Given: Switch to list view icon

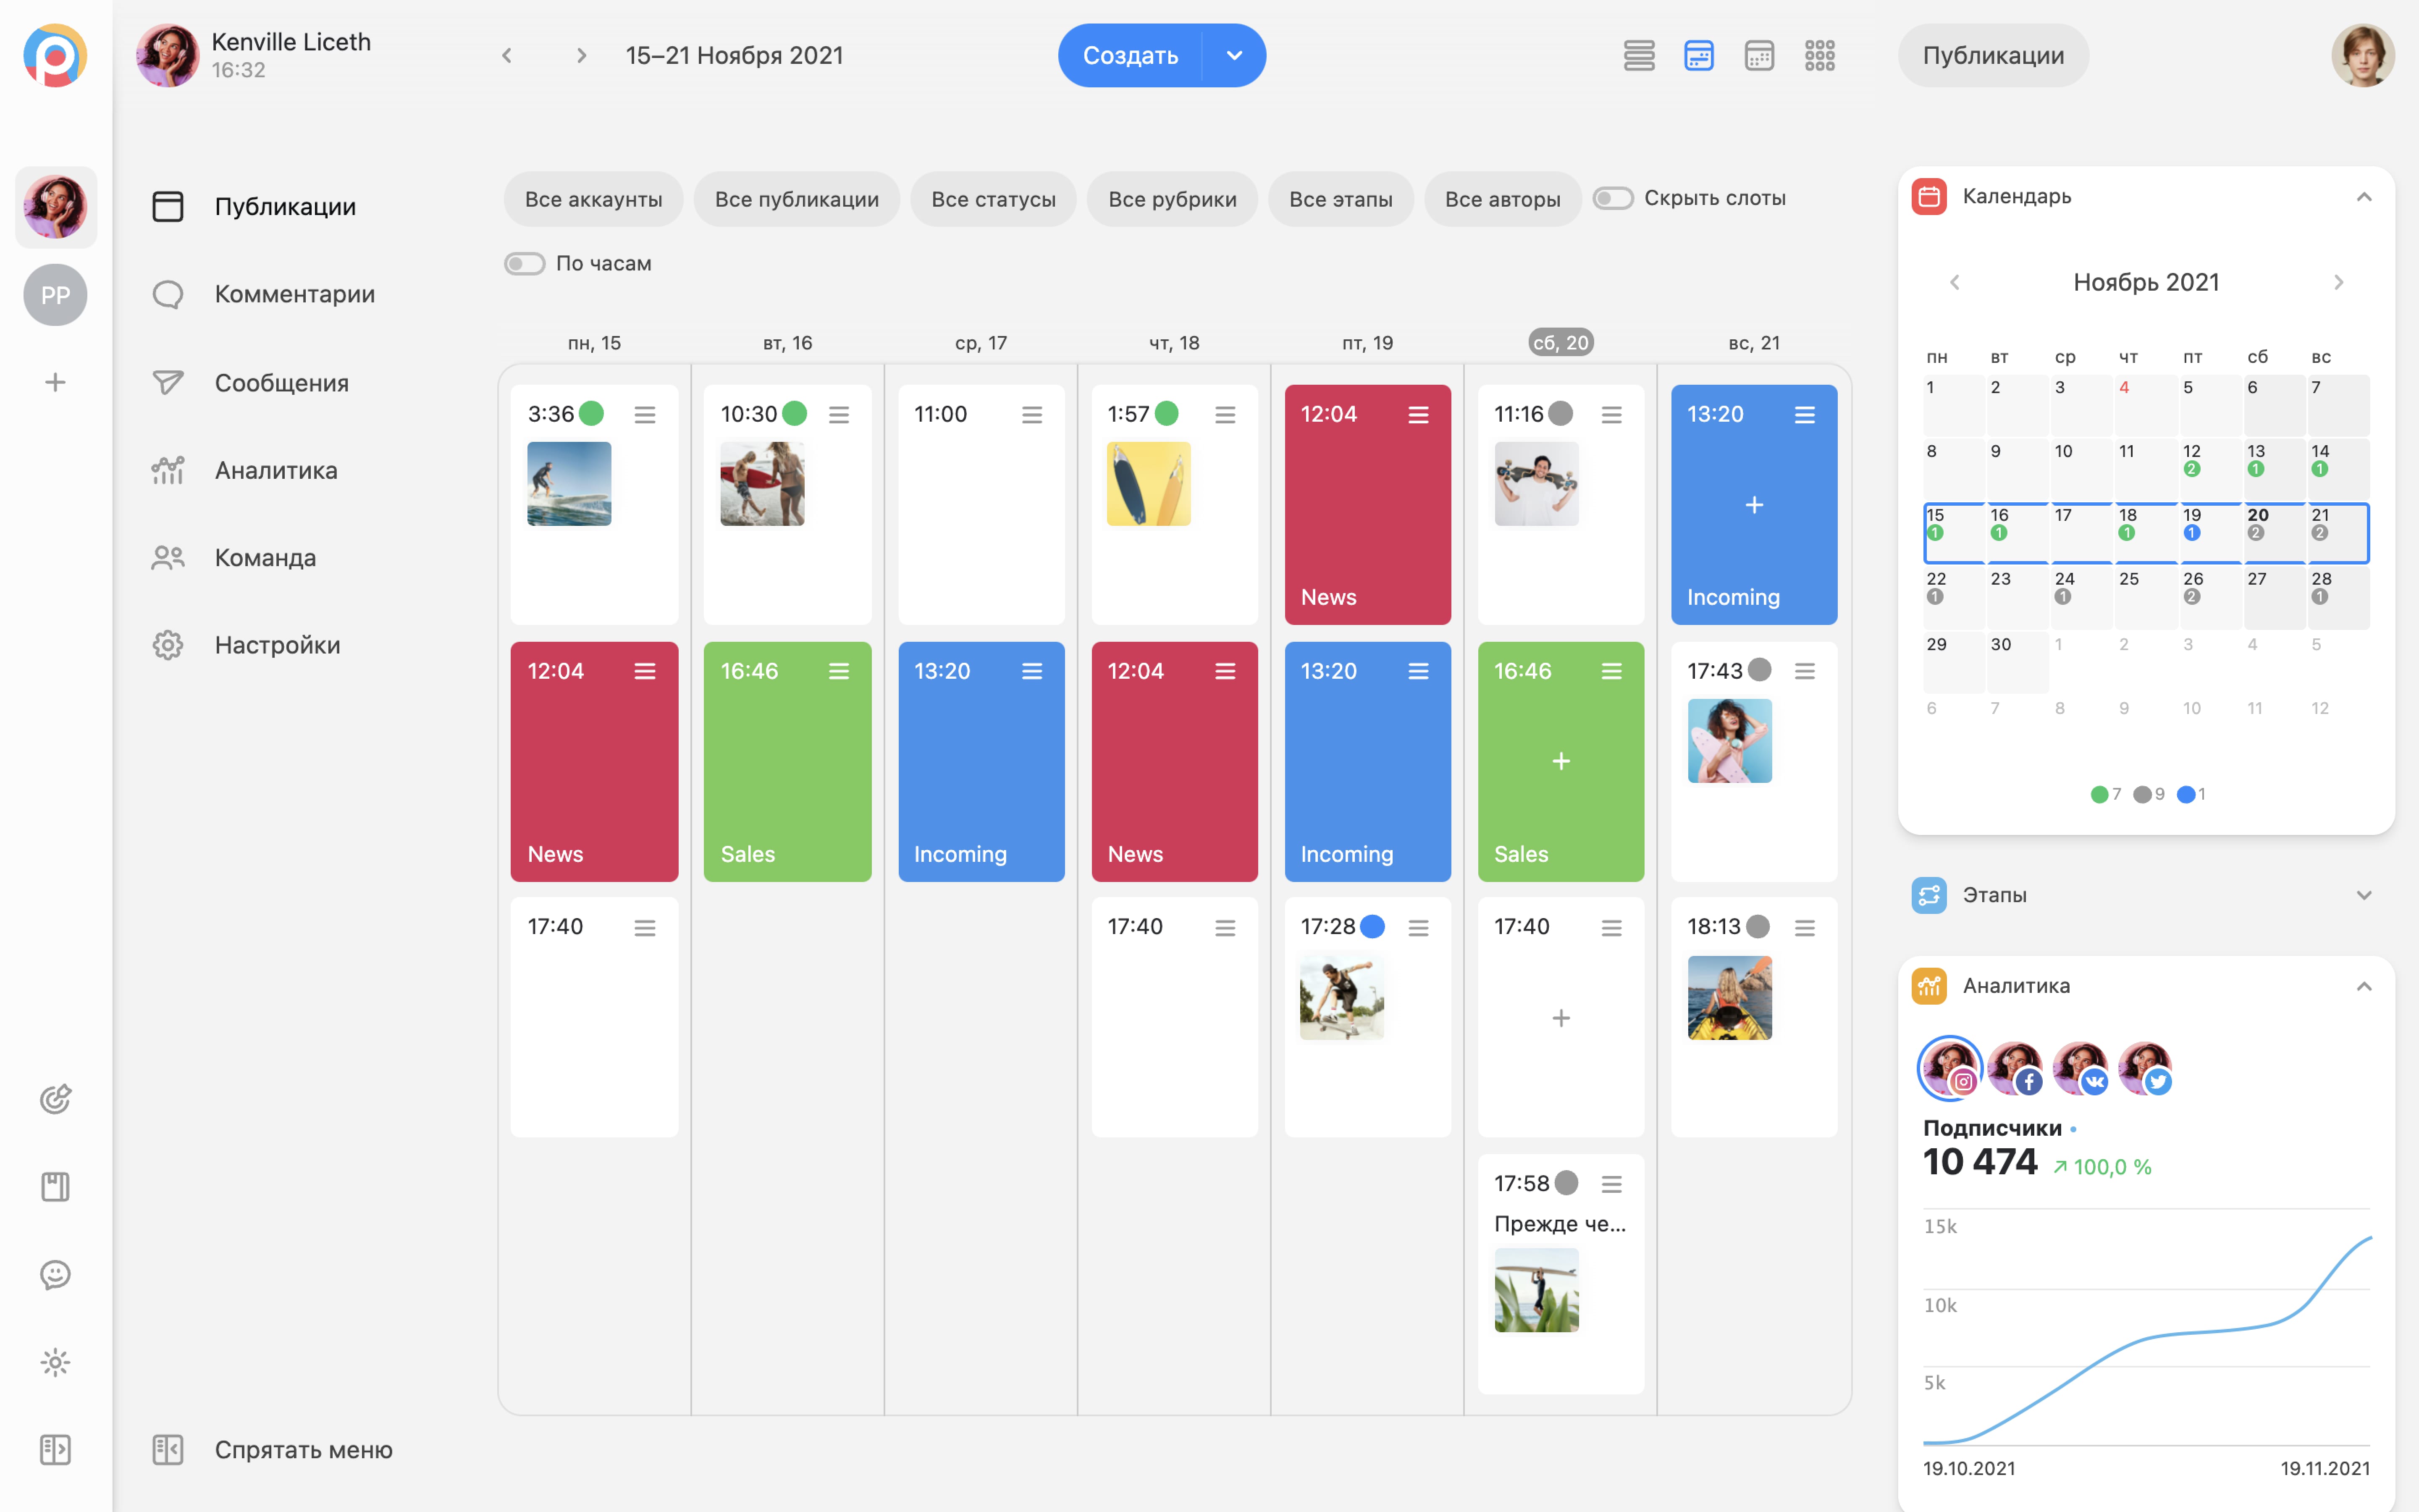Looking at the screenshot, I should point(1639,55).
